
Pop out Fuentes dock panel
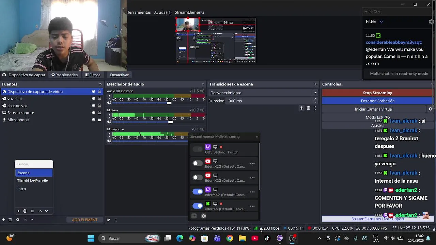tap(100, 84)
